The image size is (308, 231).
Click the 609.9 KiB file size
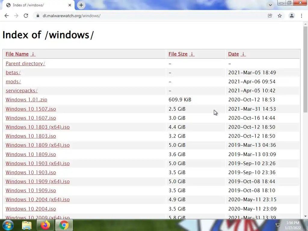coord(180,100)
